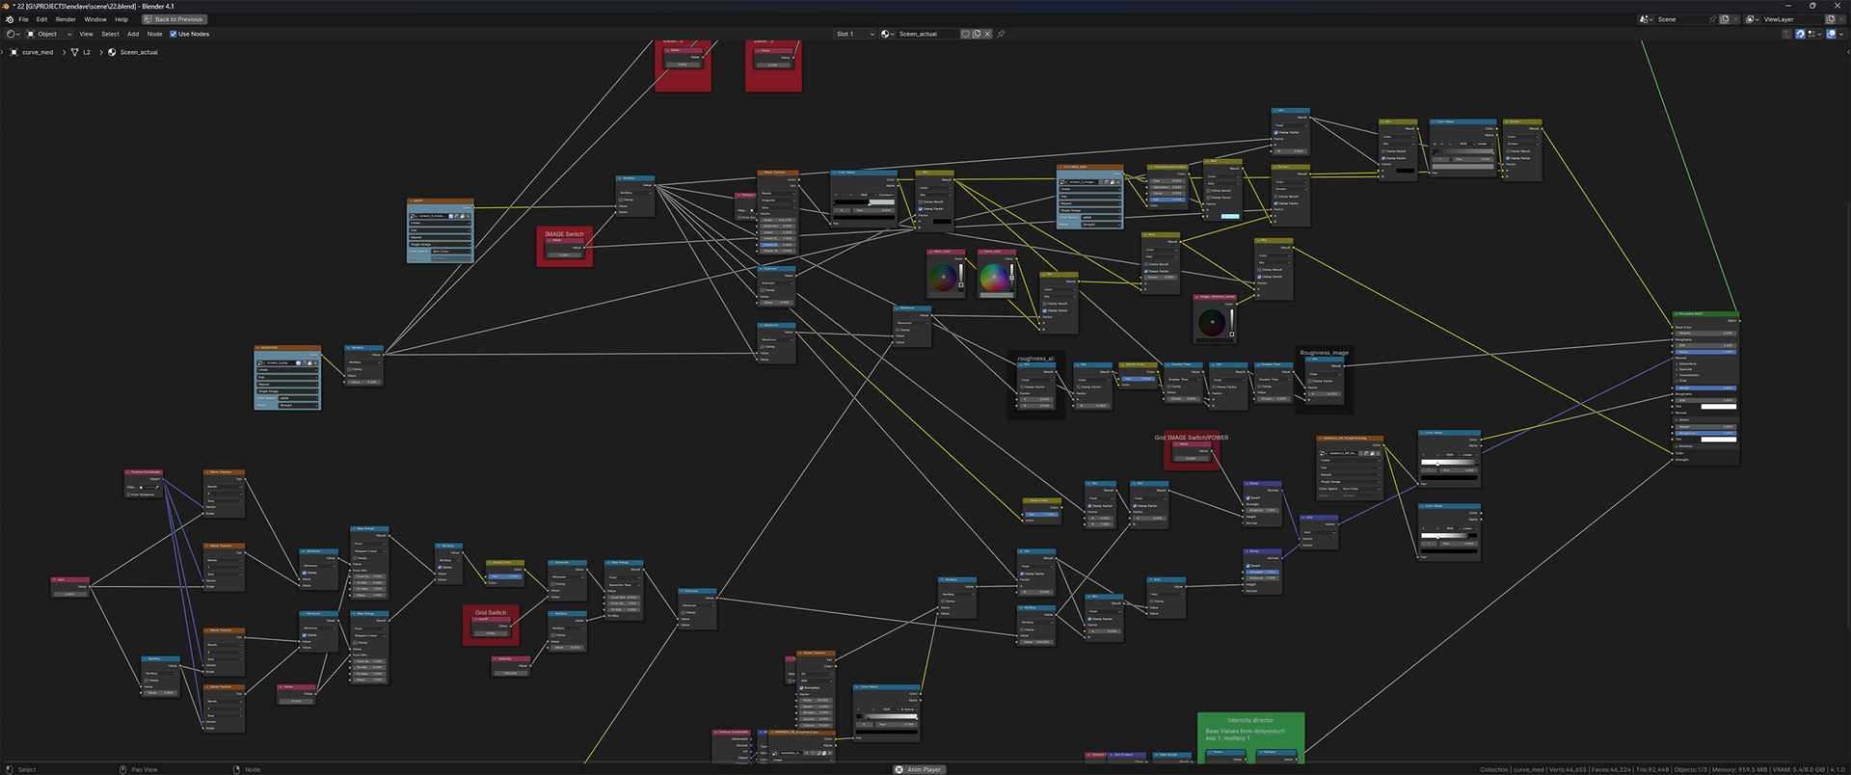The height and width of the screenshot is (775, 1851).
Task: Select the Grid Switch red frame node
Action: point(491,625)
